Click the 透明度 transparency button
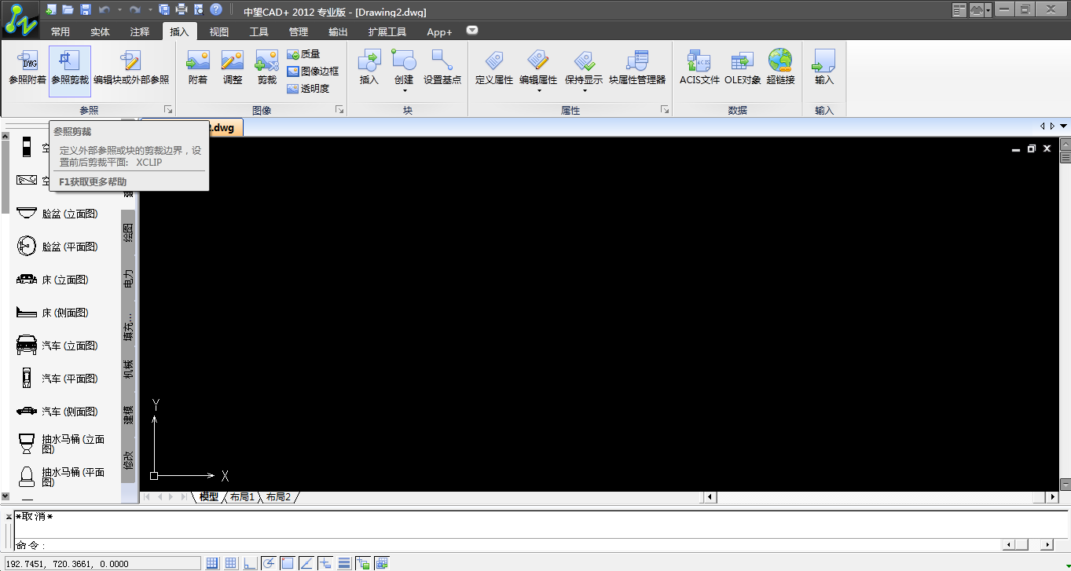The width and height of the screenshot is (1071, 571). point(308,89)
